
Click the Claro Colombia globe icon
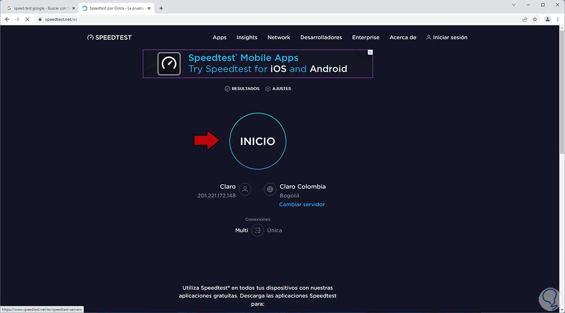(270, 189)
